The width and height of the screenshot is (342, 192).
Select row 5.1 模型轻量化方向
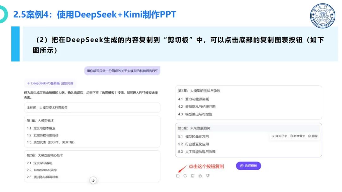(193, 136)
